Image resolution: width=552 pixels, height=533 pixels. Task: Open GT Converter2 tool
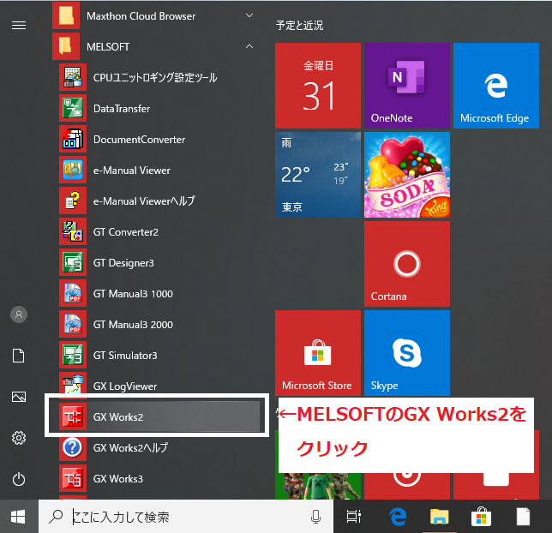click(157, 232)
